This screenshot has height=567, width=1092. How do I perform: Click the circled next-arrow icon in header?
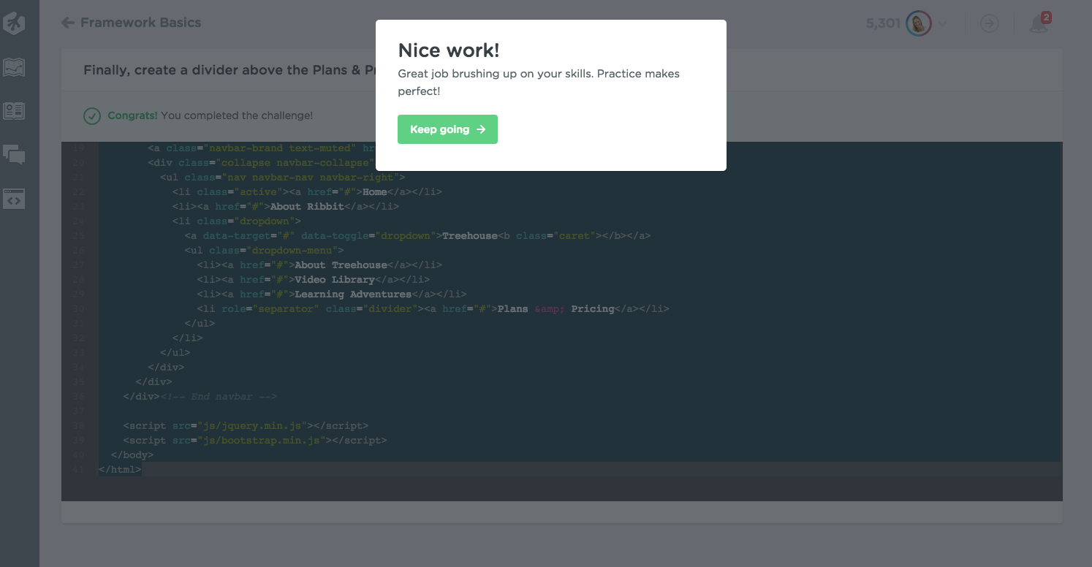(x=989, y=24)
